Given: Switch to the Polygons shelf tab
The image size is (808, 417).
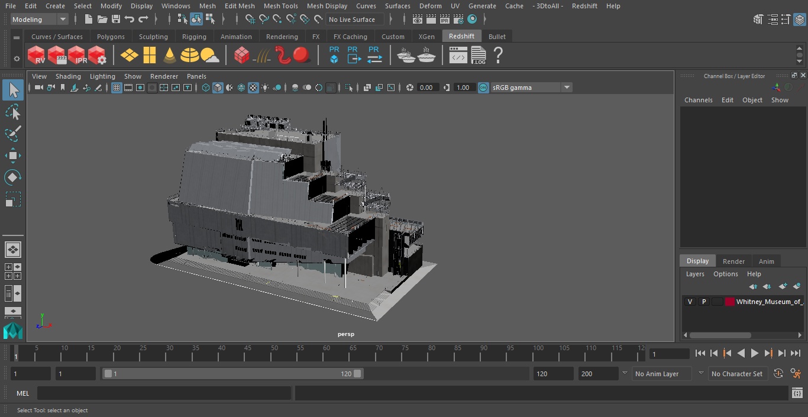Looking at the screenshot, I should (x=111, y=37).
